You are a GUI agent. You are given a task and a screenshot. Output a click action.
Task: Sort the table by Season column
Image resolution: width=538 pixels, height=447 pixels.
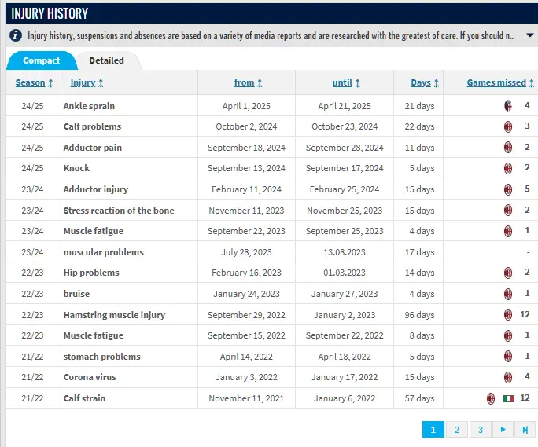(35, 82)
